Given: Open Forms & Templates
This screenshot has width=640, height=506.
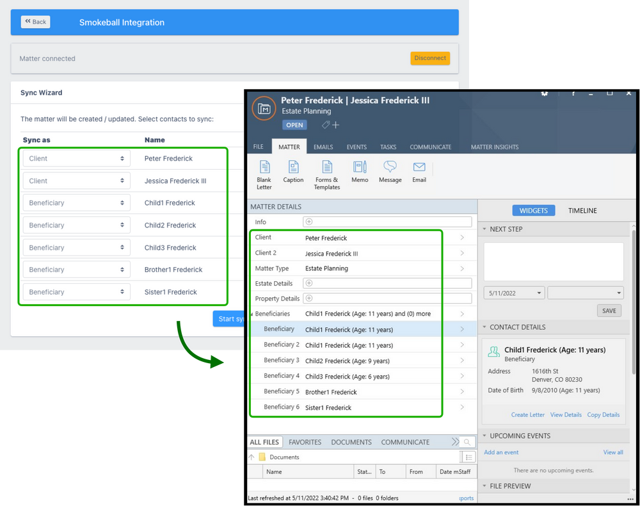Looking at the screenshot, I should point(327,174).
